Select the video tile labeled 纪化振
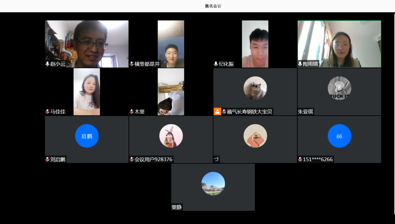The width and height of the screenshot is (395, 224). tap(255, 44)
